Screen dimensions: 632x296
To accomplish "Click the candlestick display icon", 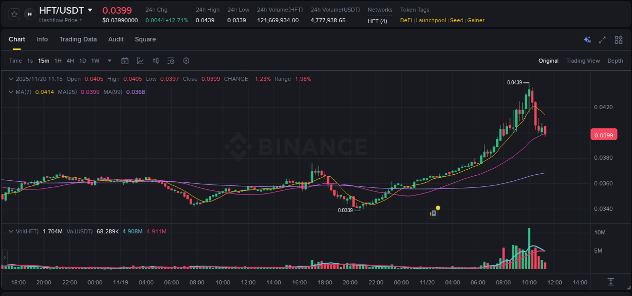I will click(156, 61).
